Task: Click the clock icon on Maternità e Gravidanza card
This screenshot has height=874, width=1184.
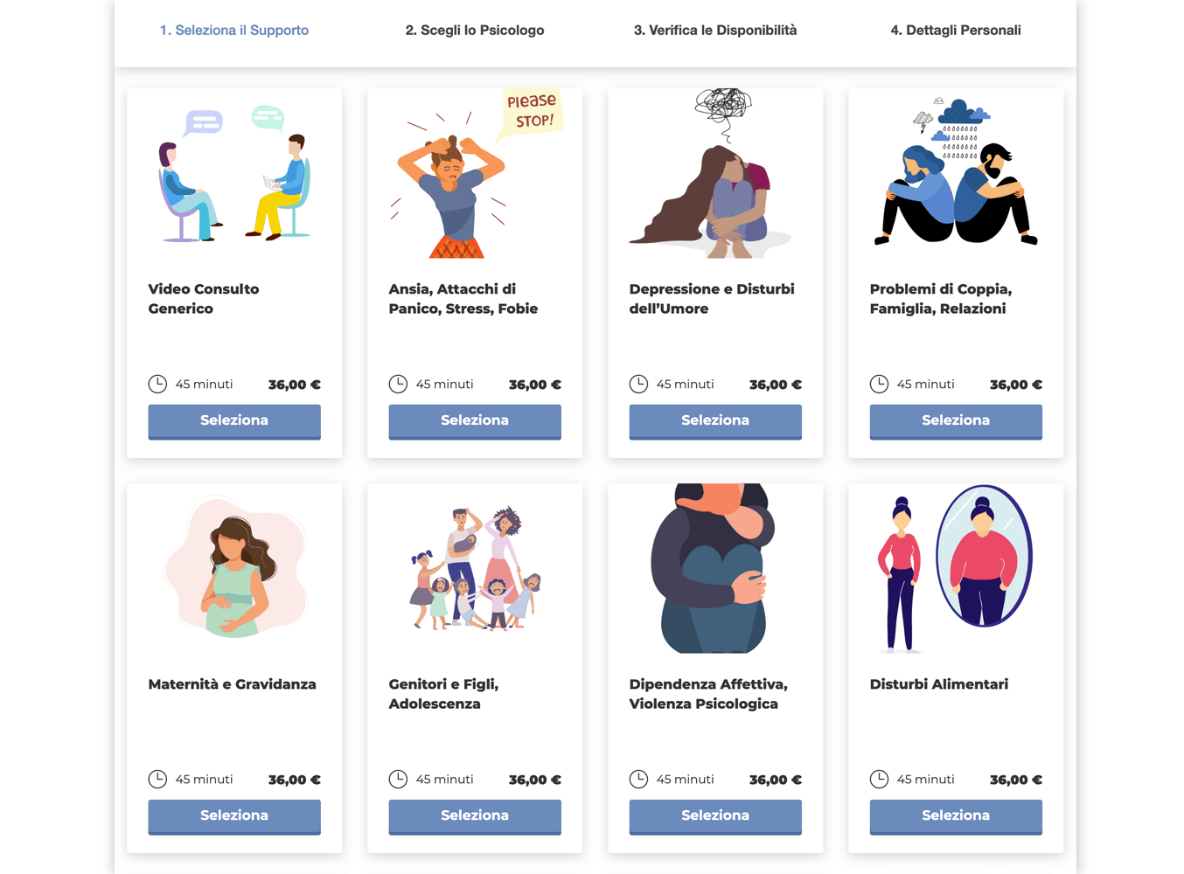Action: tap(157, 779)
